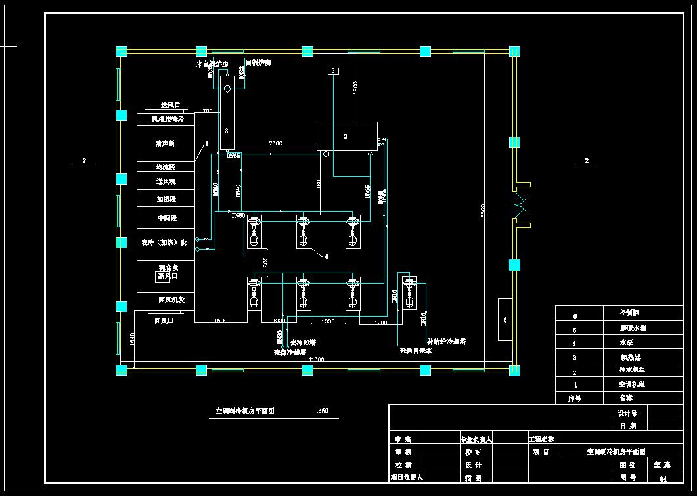Click the 图号 04 cell in title block
The image size is (697, 496).
664,478
